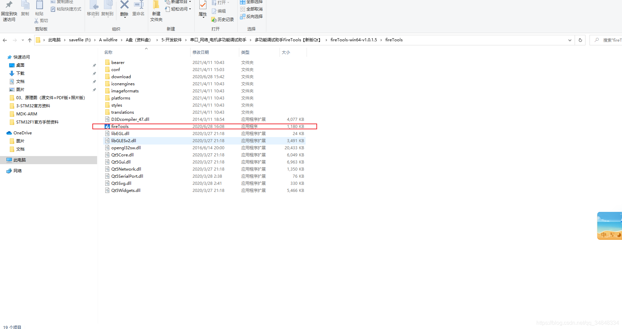Click Invert selection (反向选择)
Screen dimensions: 622x329
click(251, 16)
